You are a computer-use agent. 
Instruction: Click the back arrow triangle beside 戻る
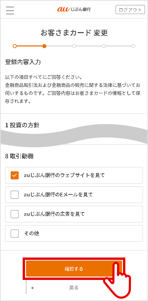coord(32,288)
